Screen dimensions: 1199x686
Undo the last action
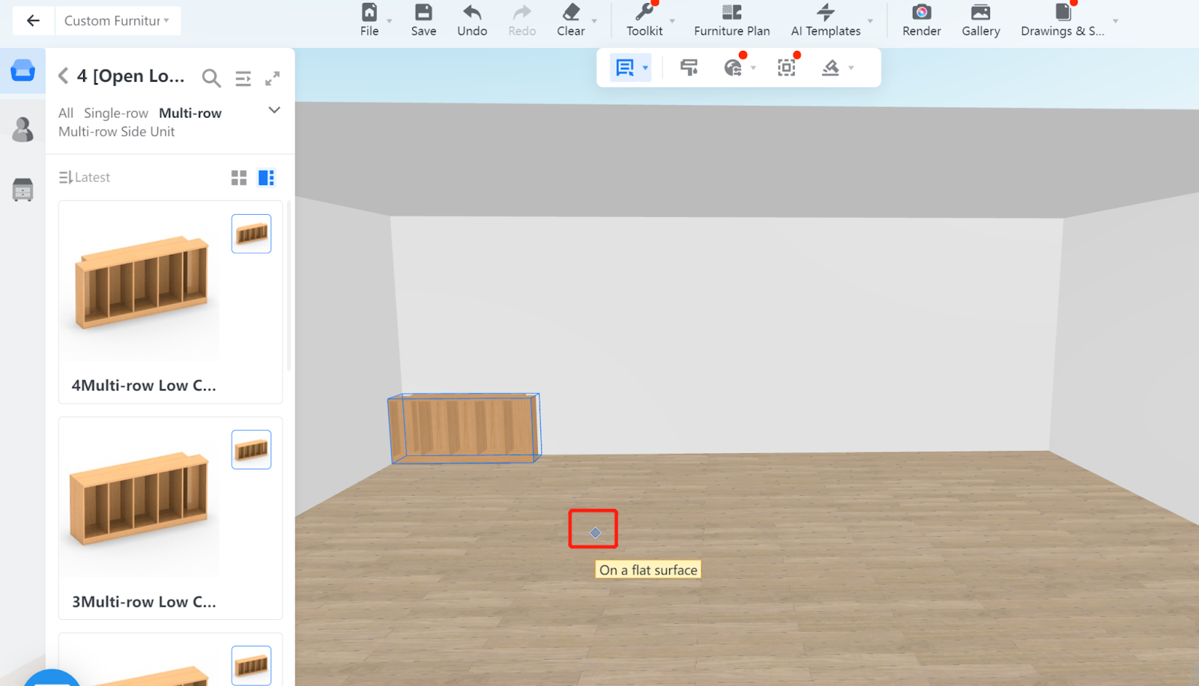point(472,13)
